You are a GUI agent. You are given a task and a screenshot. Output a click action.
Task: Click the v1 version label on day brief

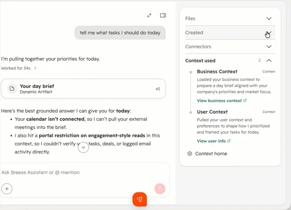(158, 89)
